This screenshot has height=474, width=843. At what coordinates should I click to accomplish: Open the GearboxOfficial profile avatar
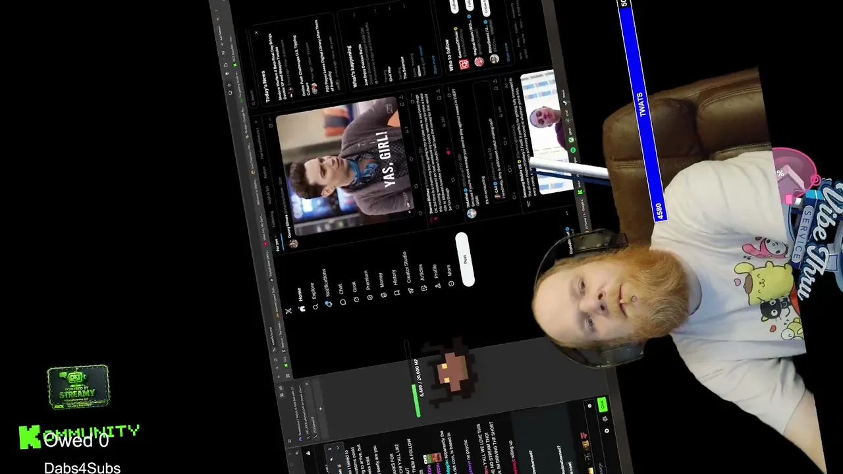coord(464,65)
